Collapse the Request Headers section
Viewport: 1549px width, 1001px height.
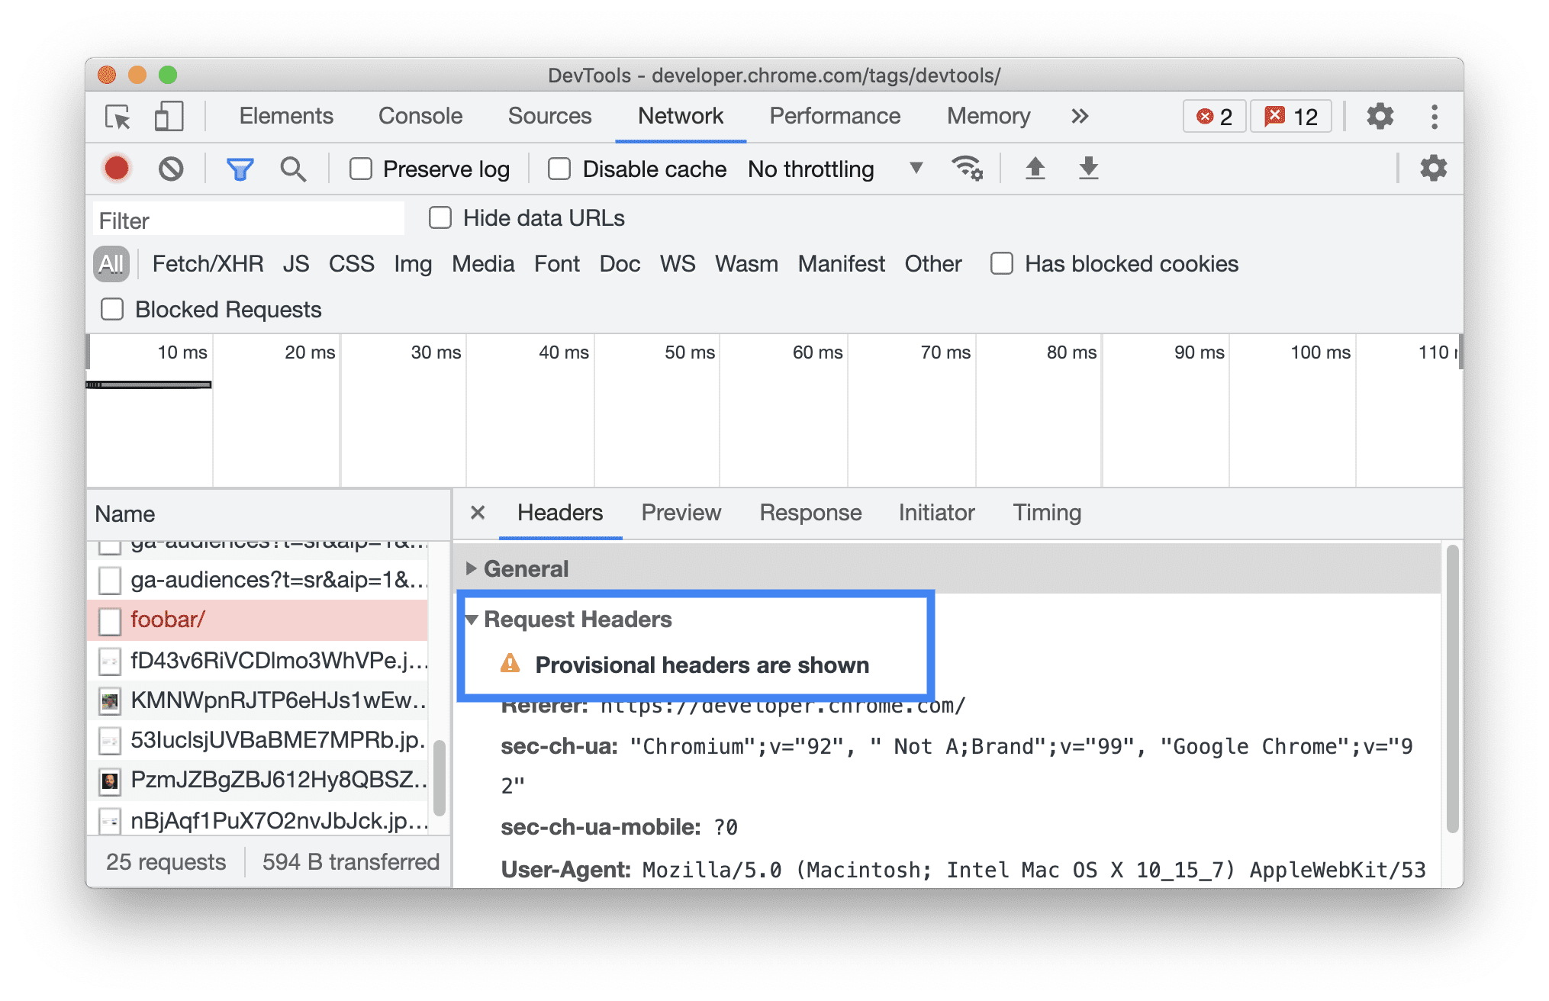point(472,620)
